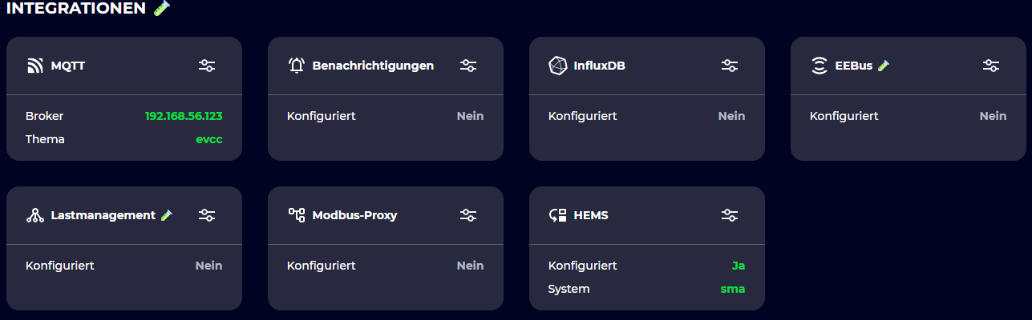Click the MQTT broker IP address
Screen dimensions: 1032x320
(x=184, y=116)
